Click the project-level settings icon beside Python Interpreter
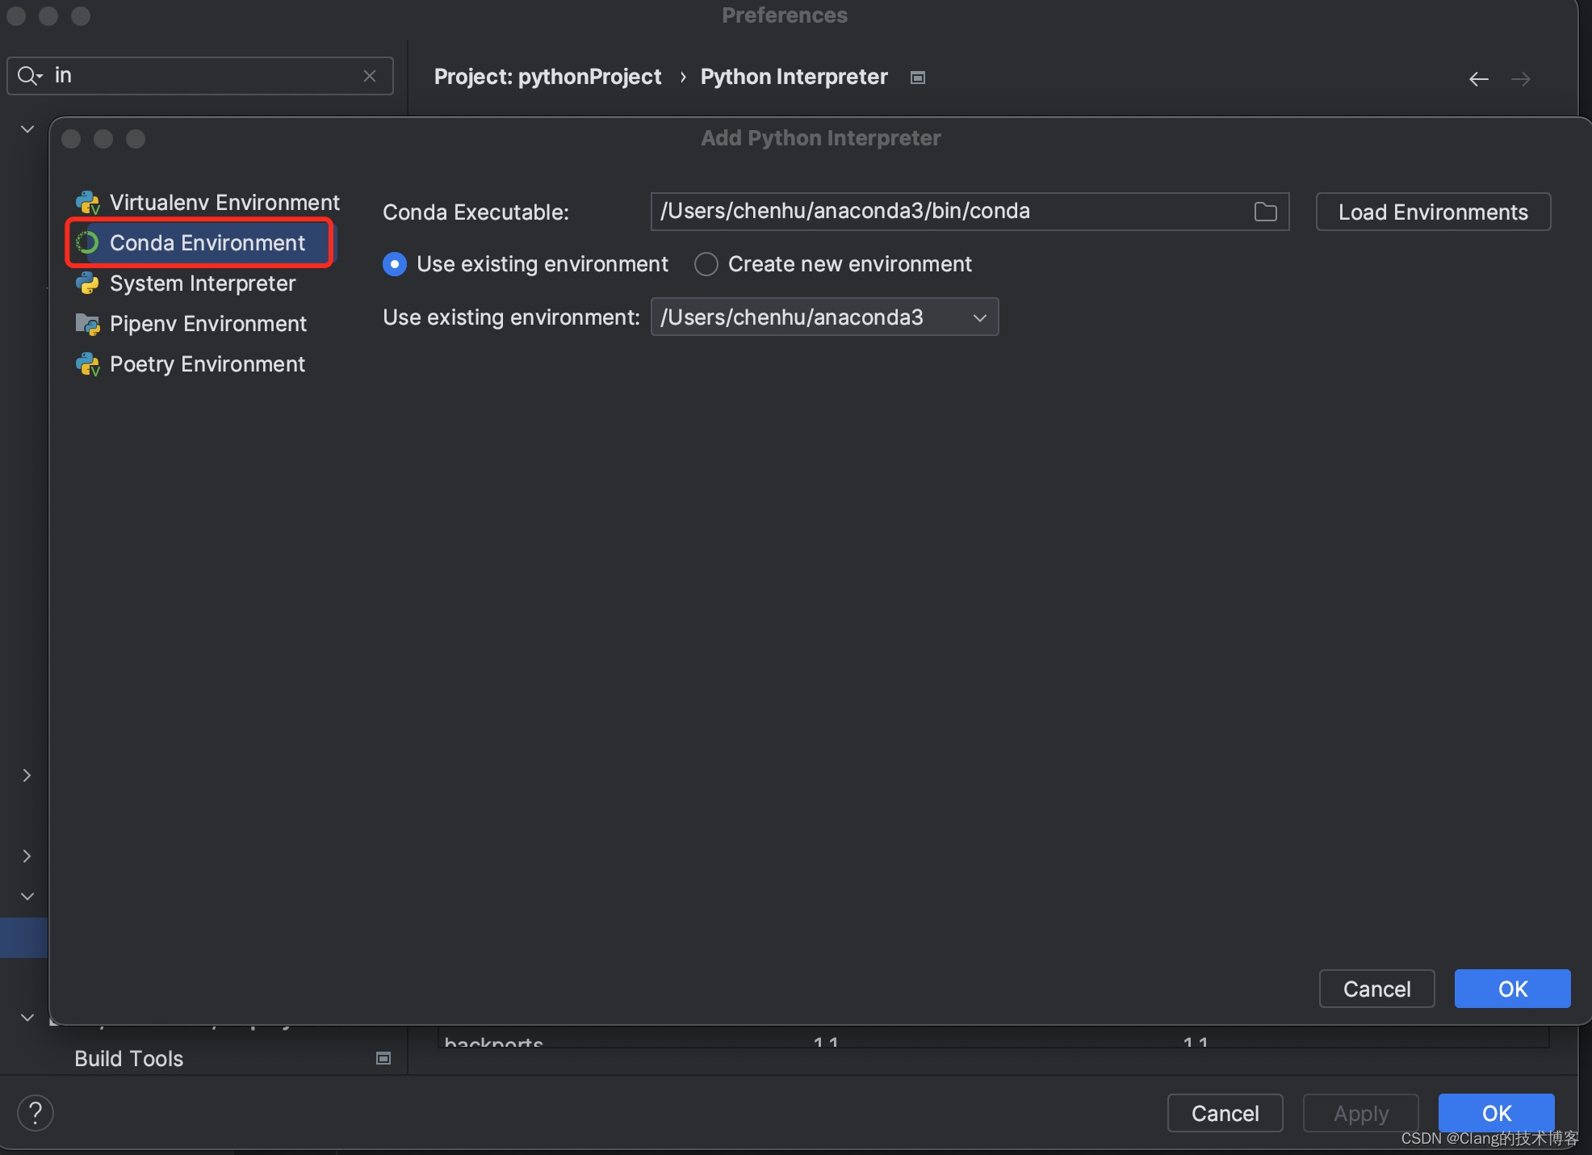 point(917,78)
